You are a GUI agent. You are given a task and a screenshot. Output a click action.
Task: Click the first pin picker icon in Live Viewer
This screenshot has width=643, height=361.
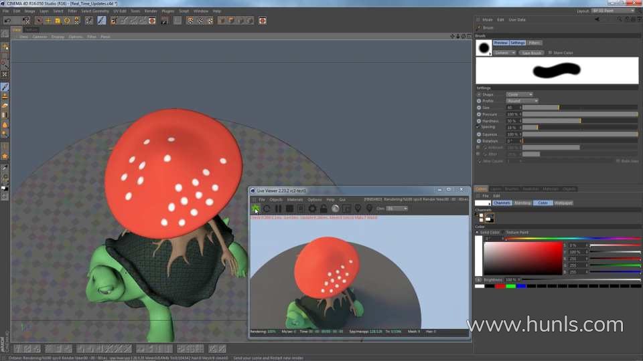pos(358,209)
